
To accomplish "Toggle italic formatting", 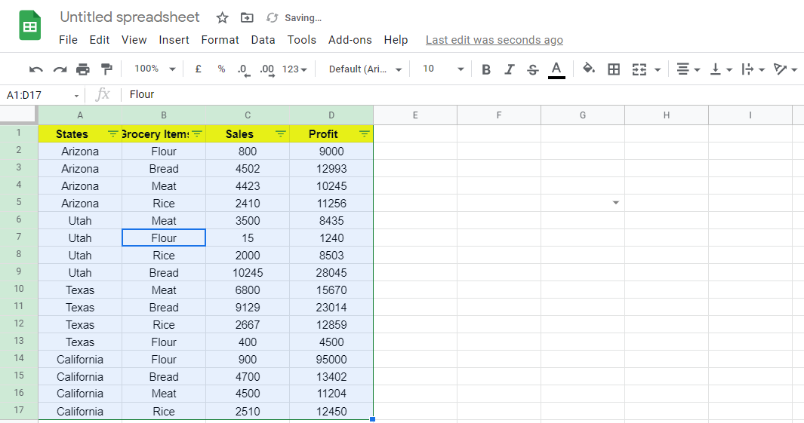I will [x=510, y=69].
